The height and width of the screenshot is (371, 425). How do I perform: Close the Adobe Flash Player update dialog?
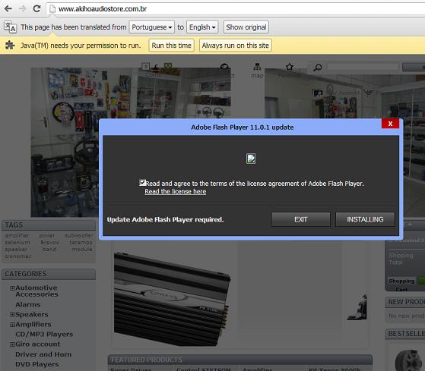point(390,124)
